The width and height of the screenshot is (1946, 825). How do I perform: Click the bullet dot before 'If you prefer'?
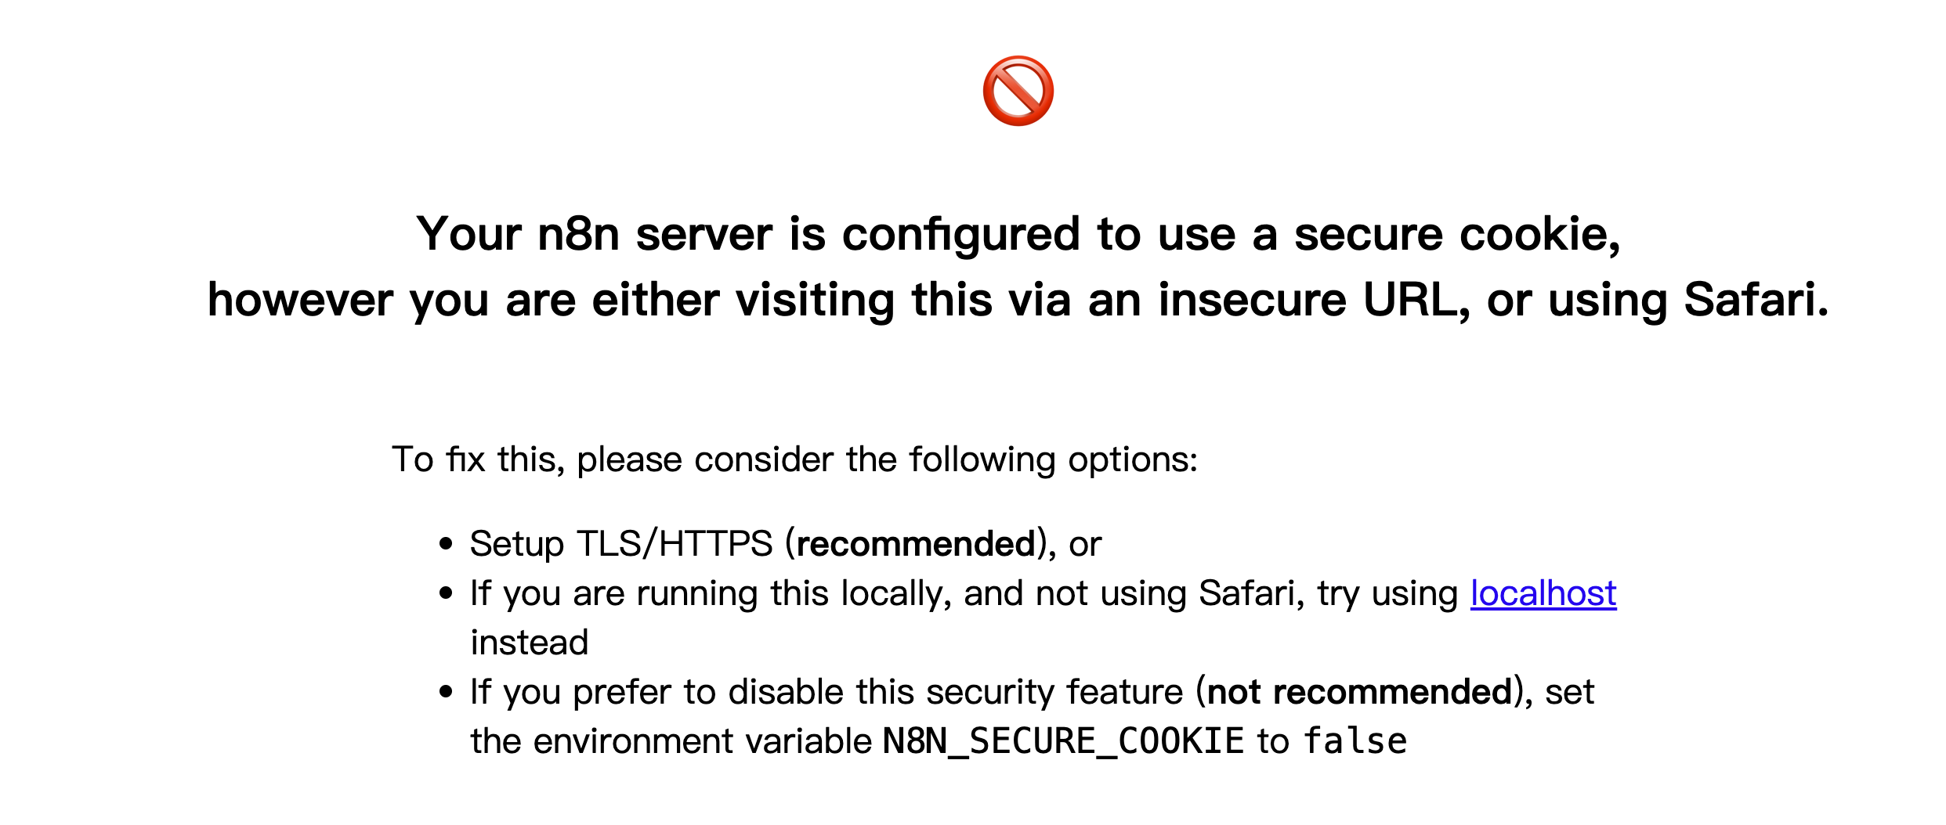(447, 692)
